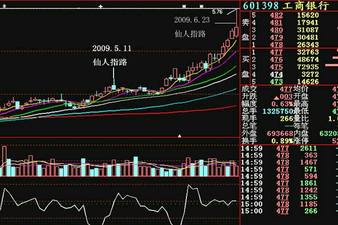Click sell level 1 volume 26343
The image size is (338, 225).
[307, 45]
